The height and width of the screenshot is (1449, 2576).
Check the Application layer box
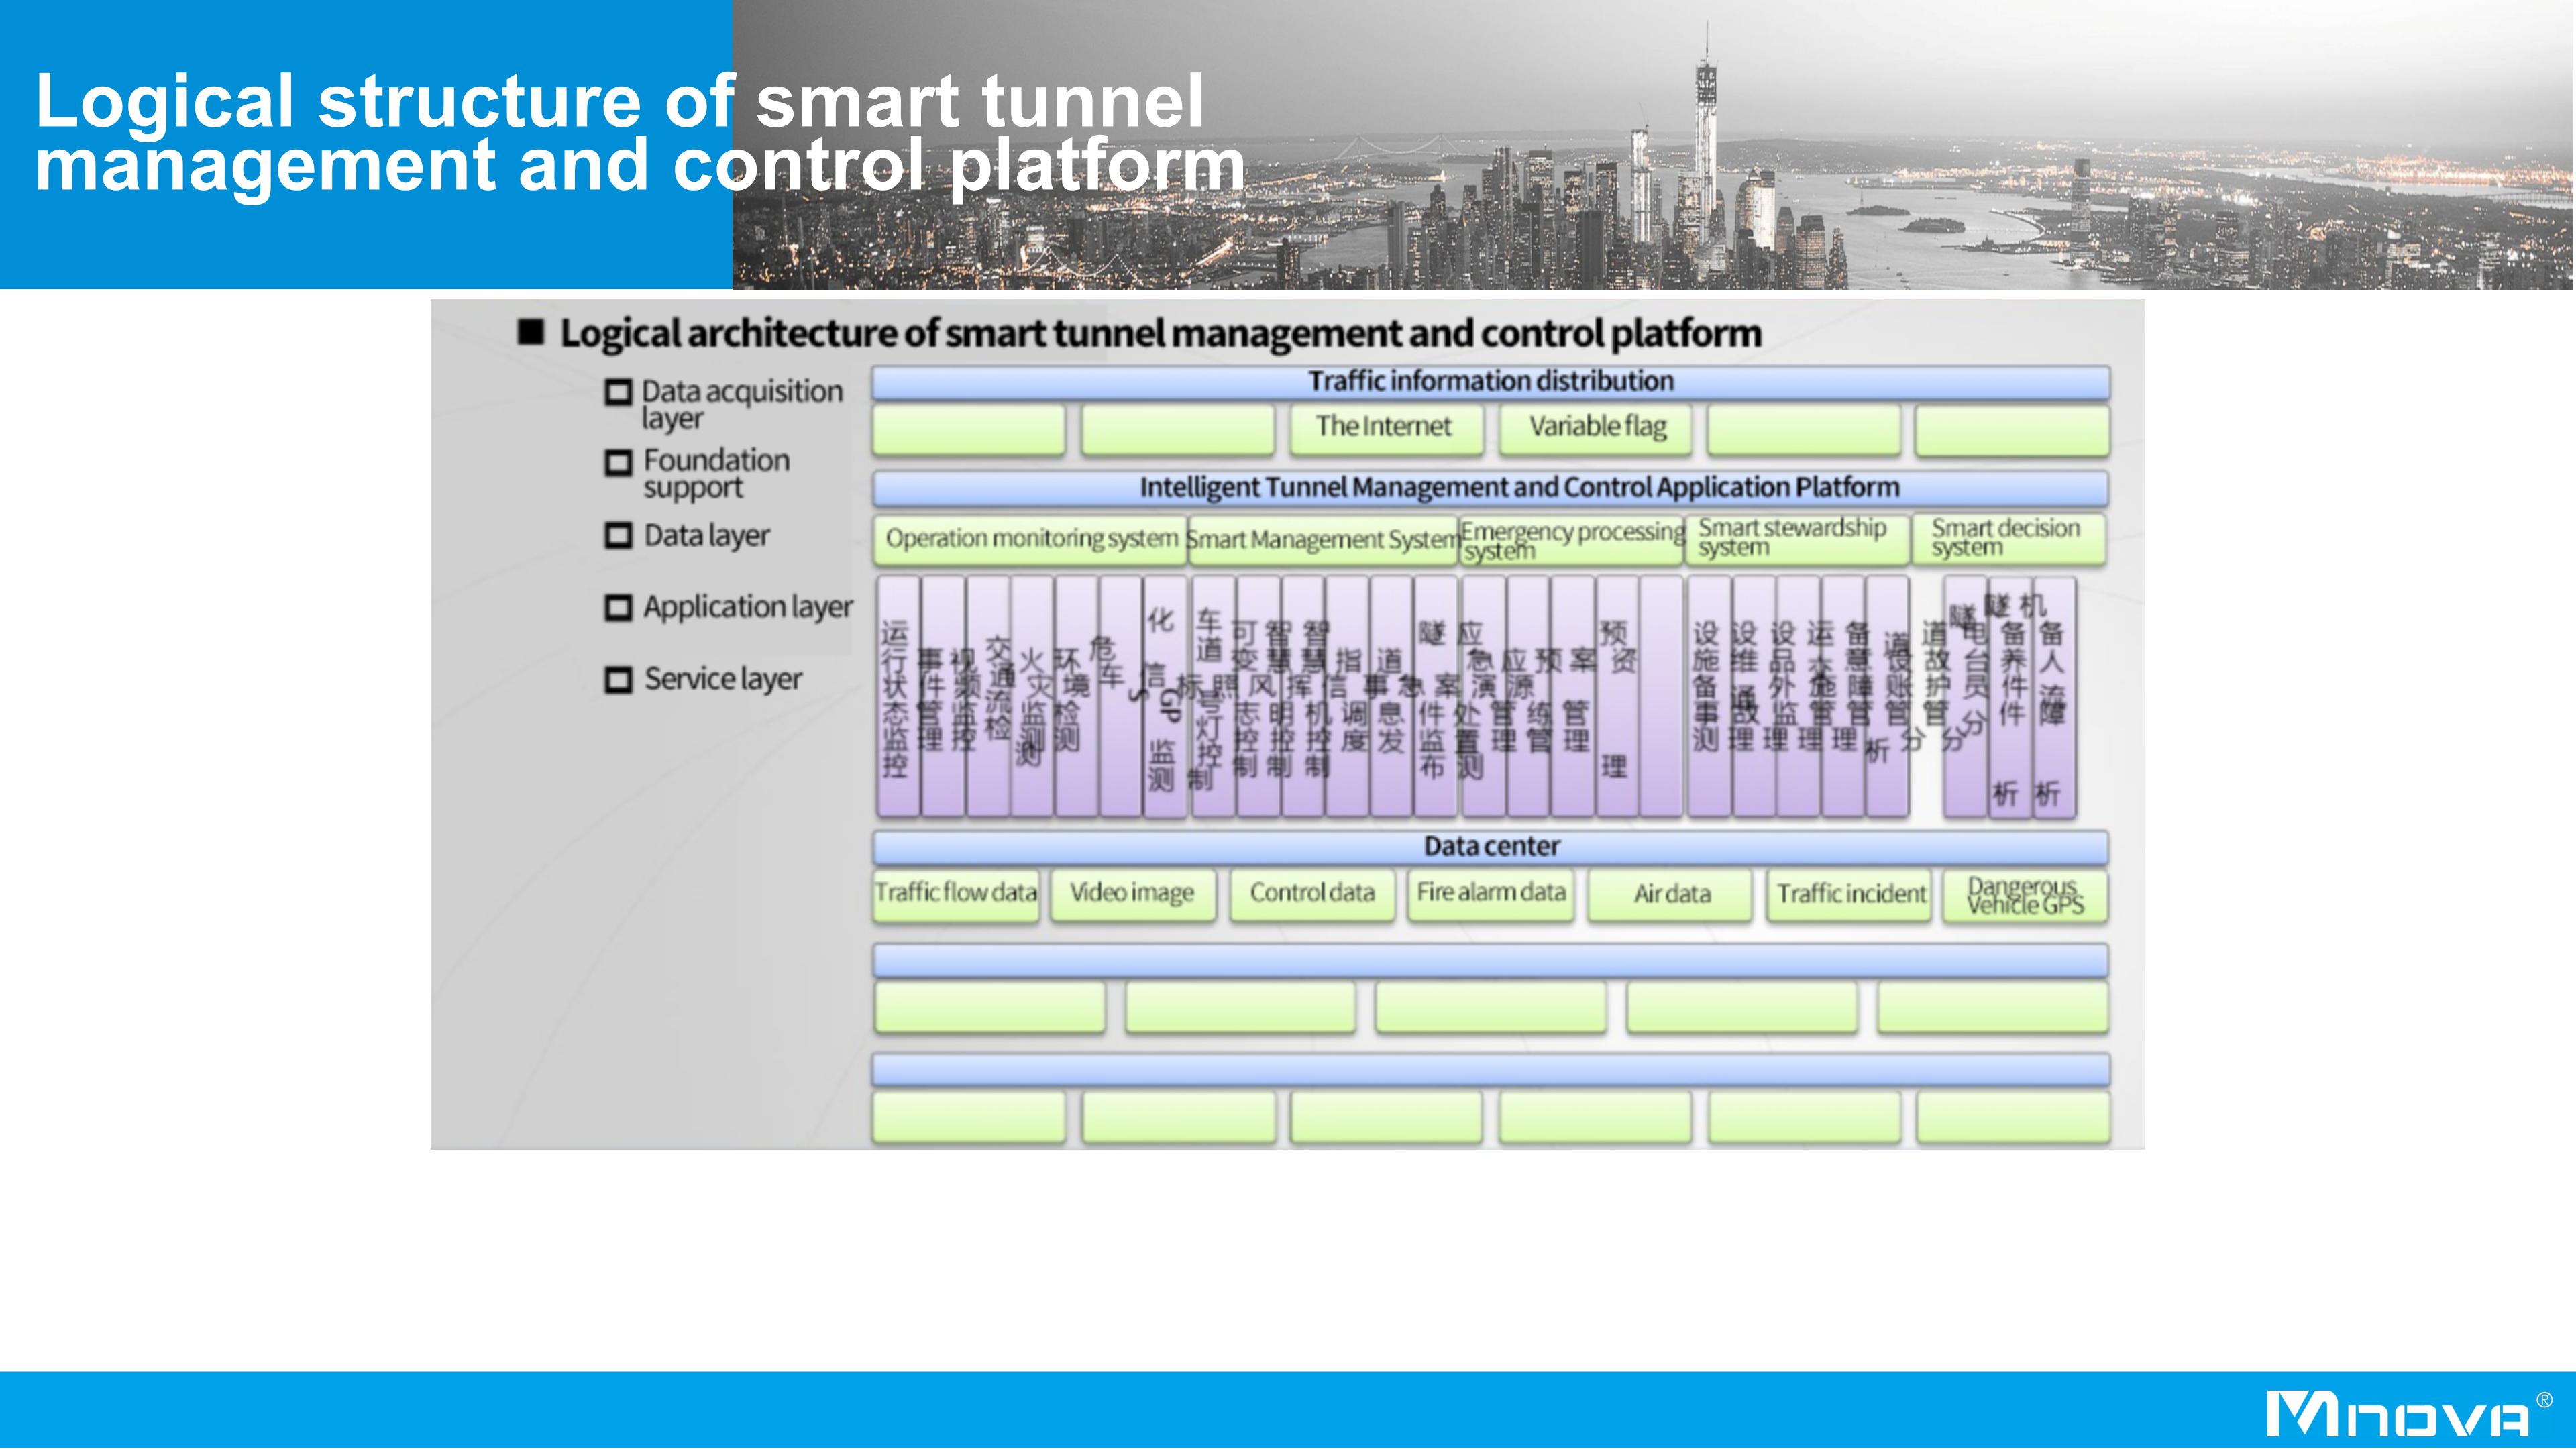[x=619, y=607]
